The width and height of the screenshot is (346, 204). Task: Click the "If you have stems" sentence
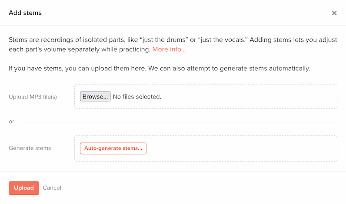(x=159, y=69)
